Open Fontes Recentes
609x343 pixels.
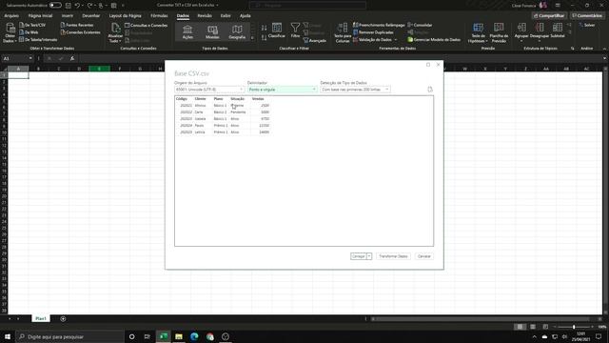pos(77,25)
